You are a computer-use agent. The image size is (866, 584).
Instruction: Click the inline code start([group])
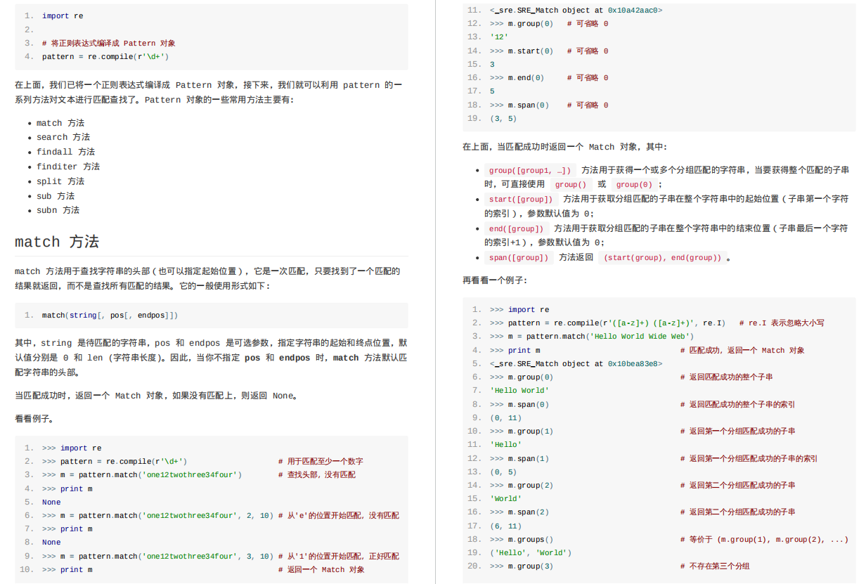519,198
